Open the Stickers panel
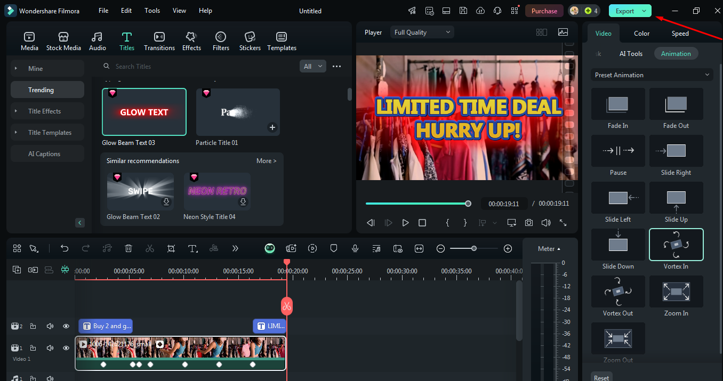Viewport: 723px width, 381px height. (250, 42)
